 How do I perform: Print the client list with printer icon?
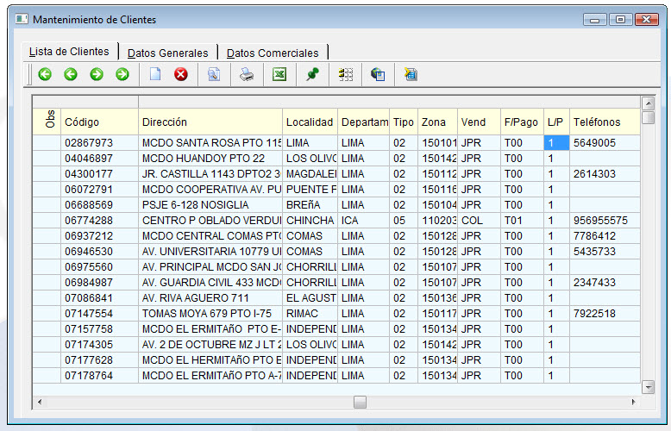[x=247, y=75]
